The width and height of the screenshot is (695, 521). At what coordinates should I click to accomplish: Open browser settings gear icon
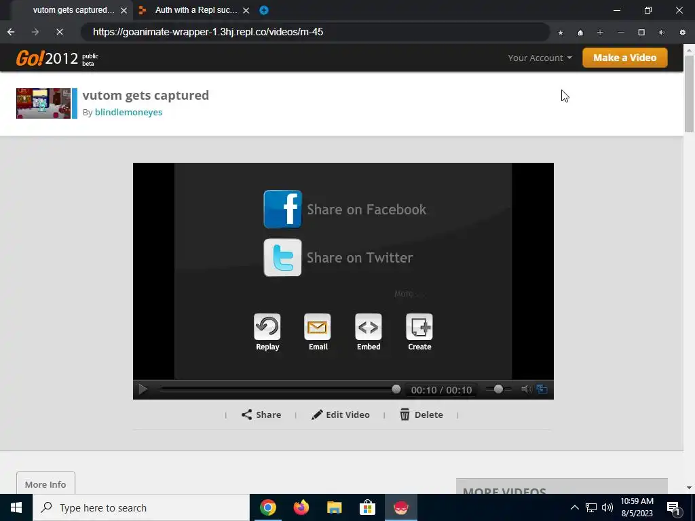[683, 33]
